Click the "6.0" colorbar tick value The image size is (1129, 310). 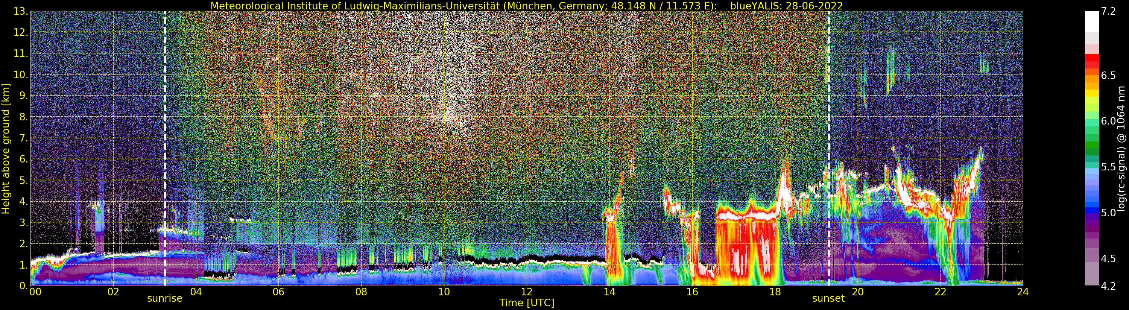coord(1108,121)
